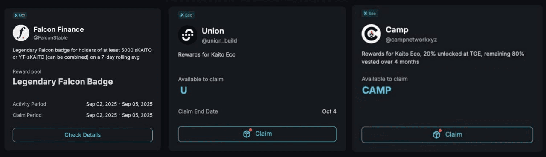The height and width of the screenshot is (157, 546).
Task: Click the Camp project logo icon
Action: (371, 34)
